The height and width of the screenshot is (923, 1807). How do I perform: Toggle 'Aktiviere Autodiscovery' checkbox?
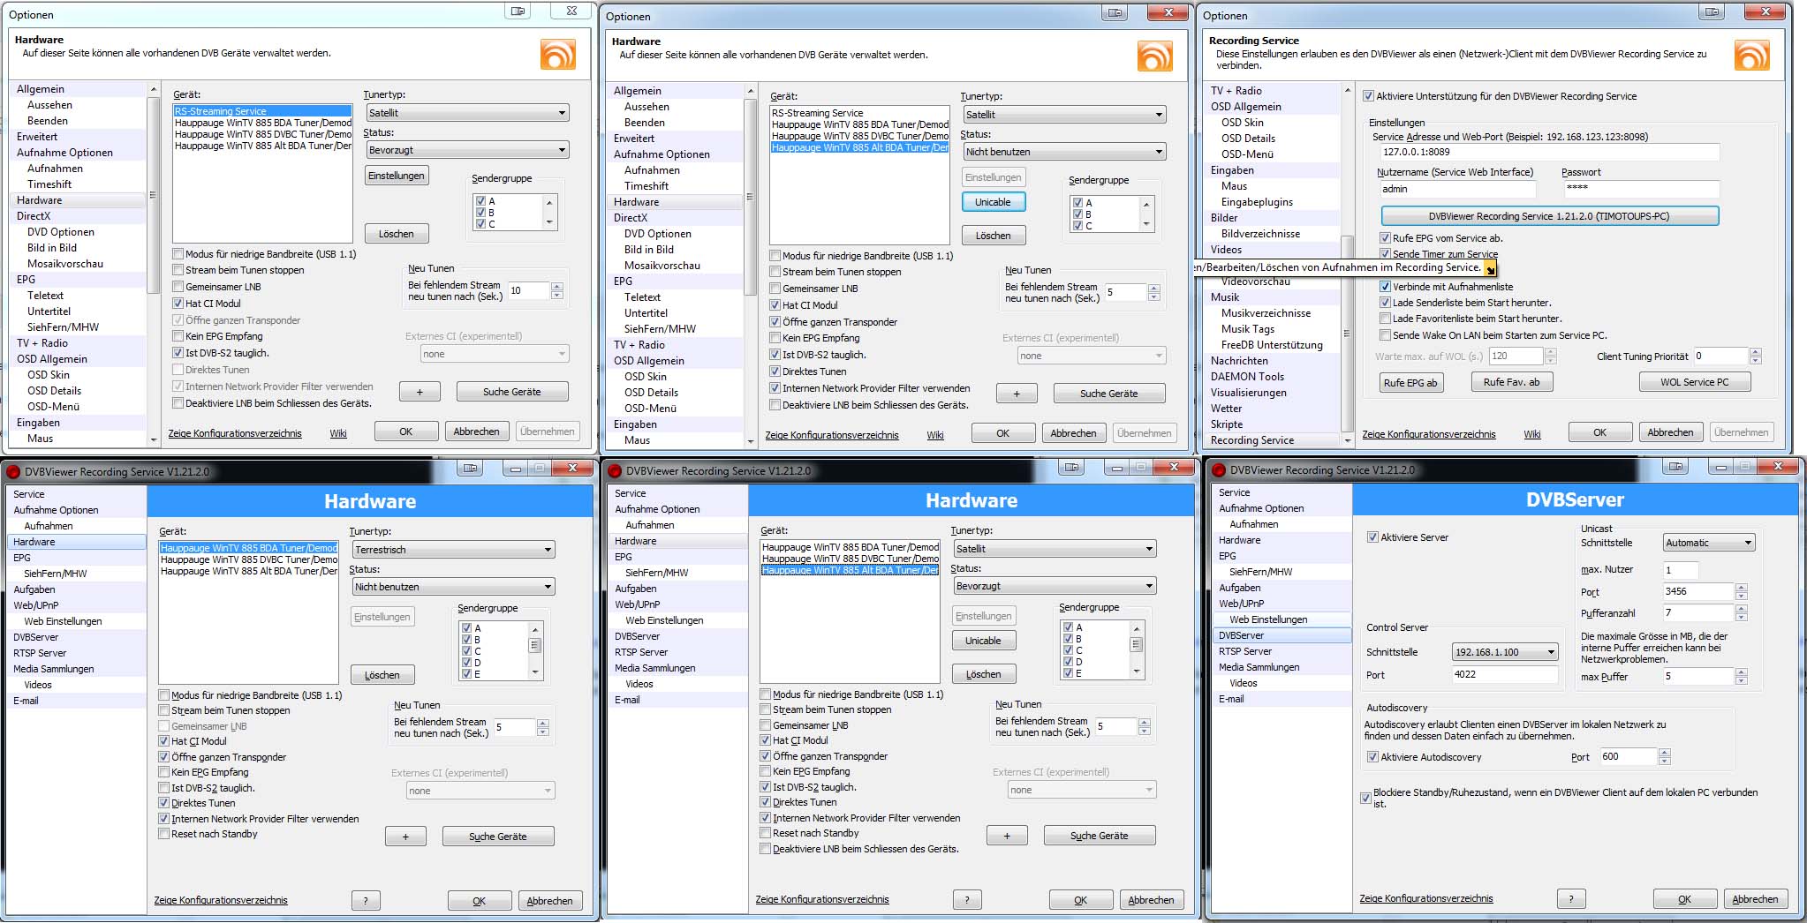(x=1372, y=757)
